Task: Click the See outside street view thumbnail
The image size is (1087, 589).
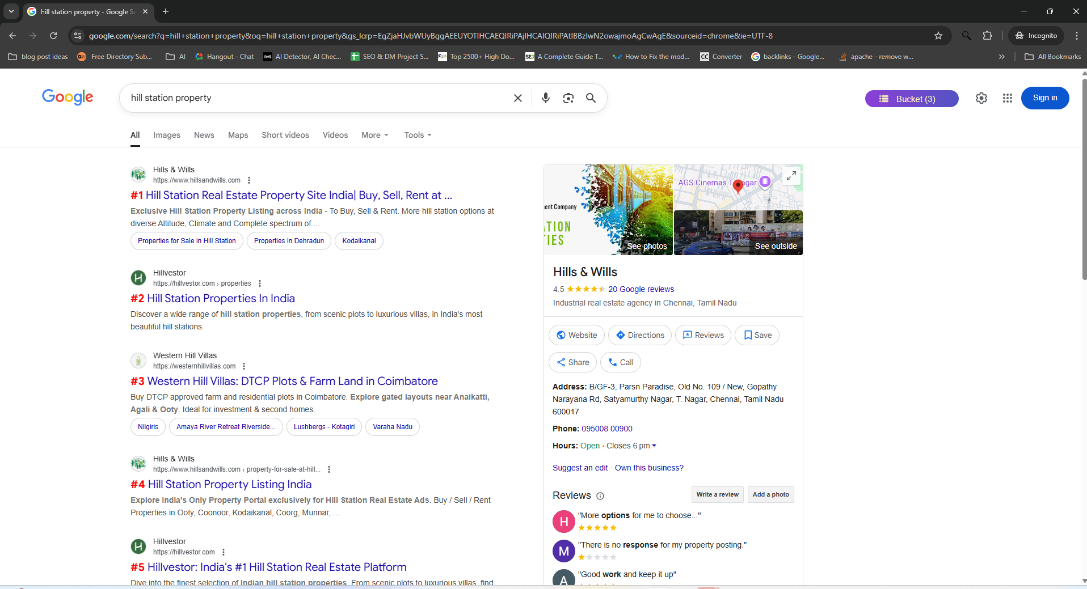Action: point(738,233)
